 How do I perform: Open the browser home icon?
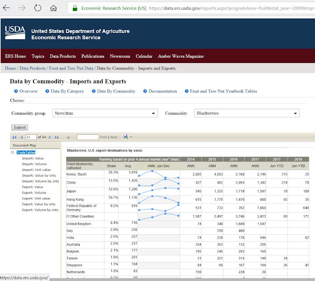coord(53,8)
